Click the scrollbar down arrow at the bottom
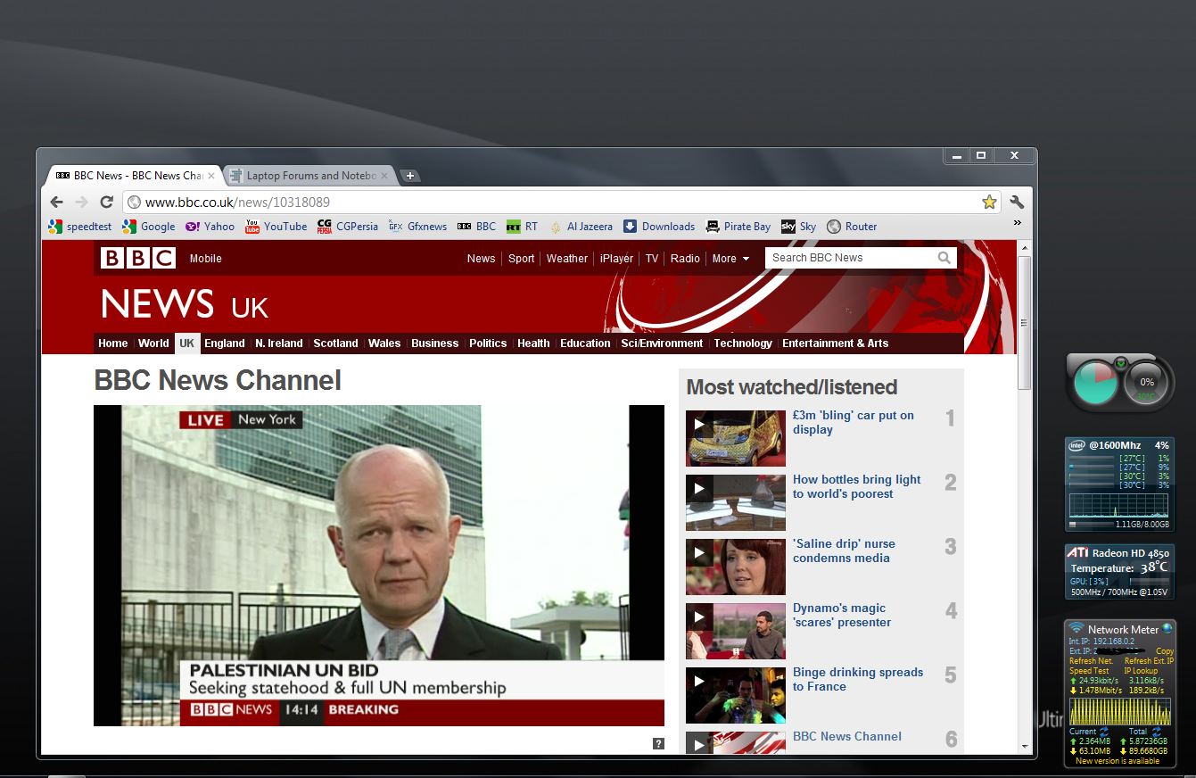Screen dimensions: 1196x778 [x=1024, y=746]
